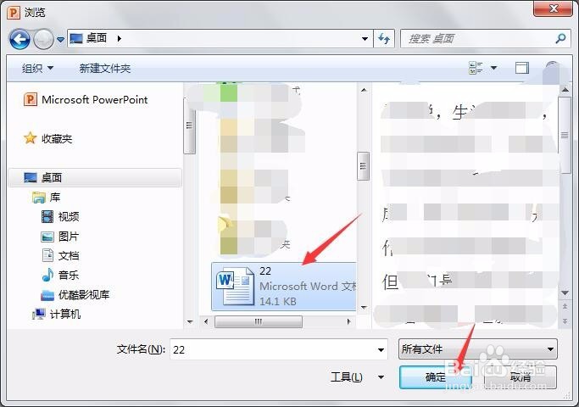Click the music note icon beside 音乐
Image resolution: width=579 pixels, height=407 pixels.
pyautogui.click(x=47, y=276)
